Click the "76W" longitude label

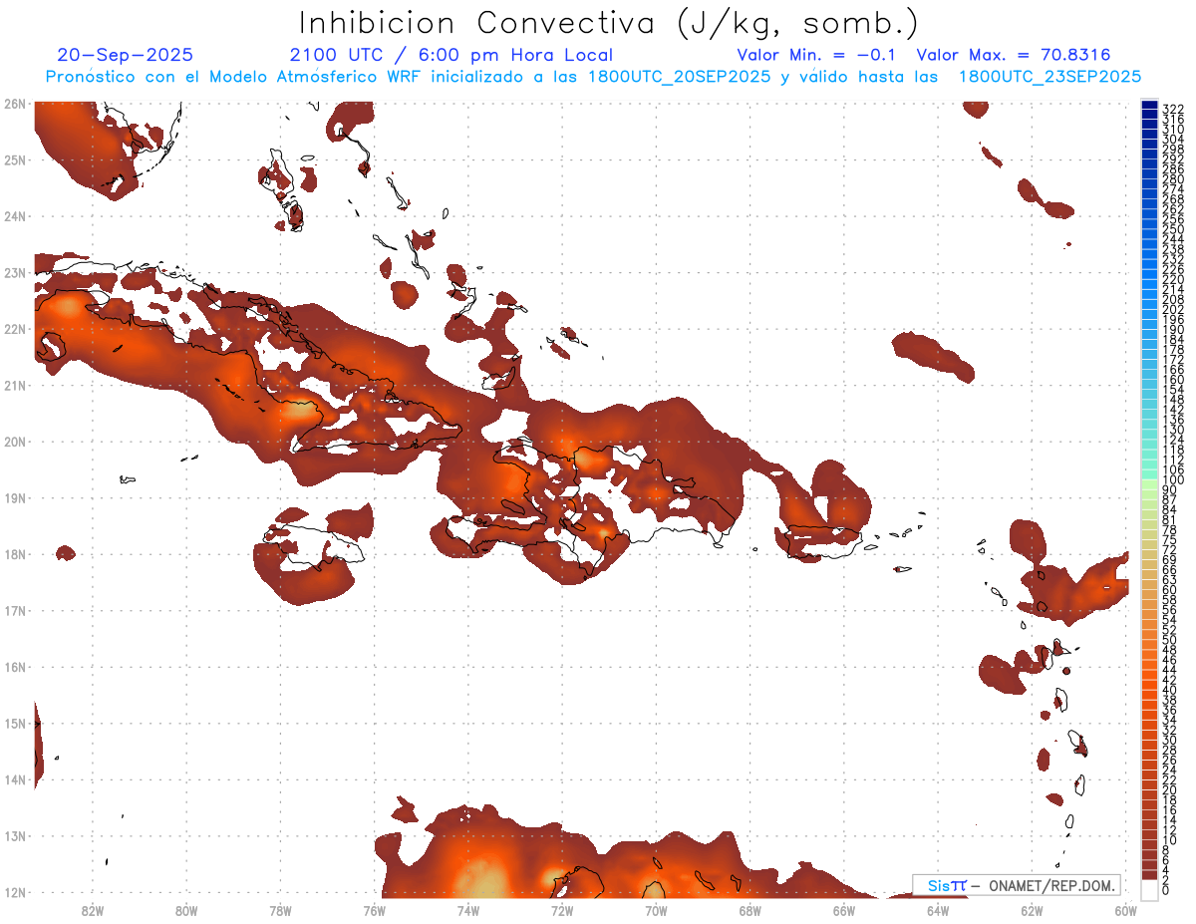pos(374,910)
